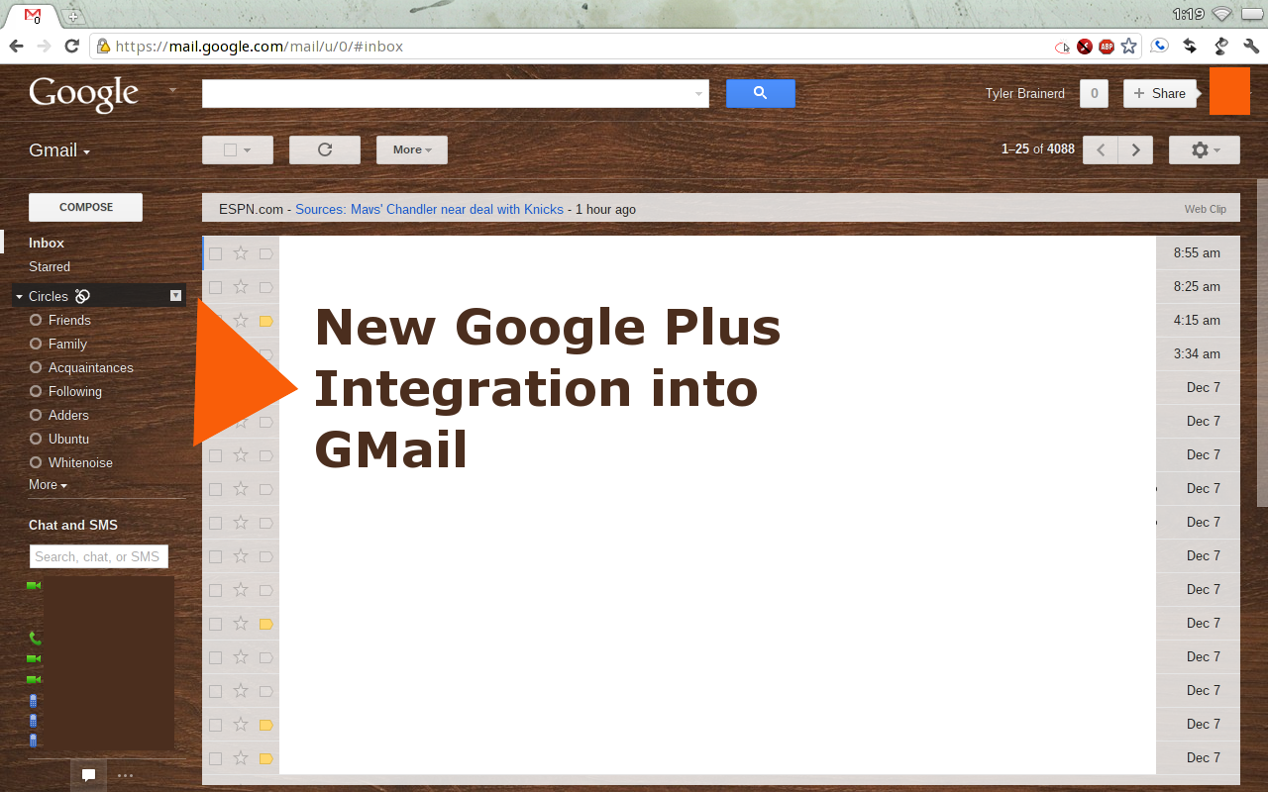Click the sync arrows extension icon

click(x=1190, y=46)
